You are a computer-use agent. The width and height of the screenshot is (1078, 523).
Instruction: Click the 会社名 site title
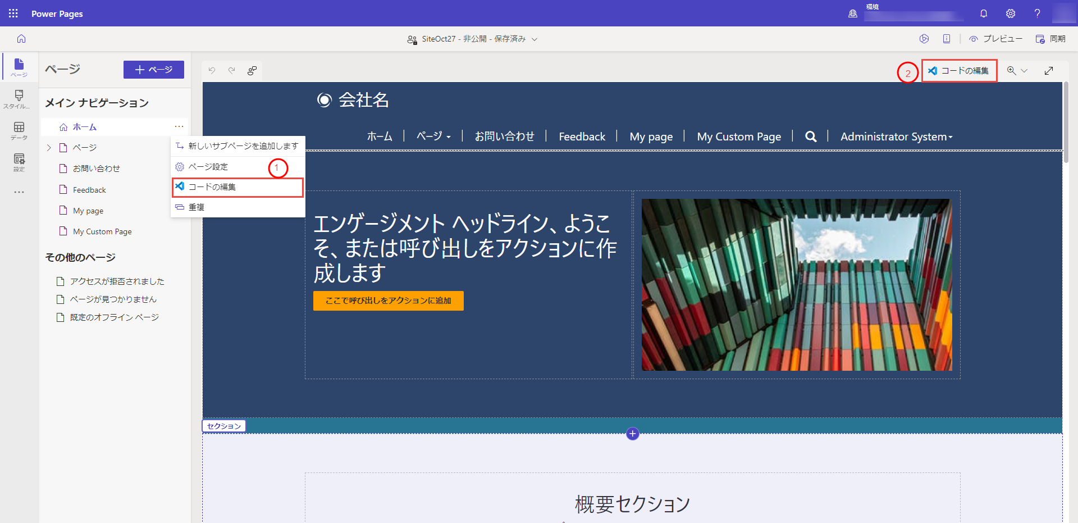[364, 100]
